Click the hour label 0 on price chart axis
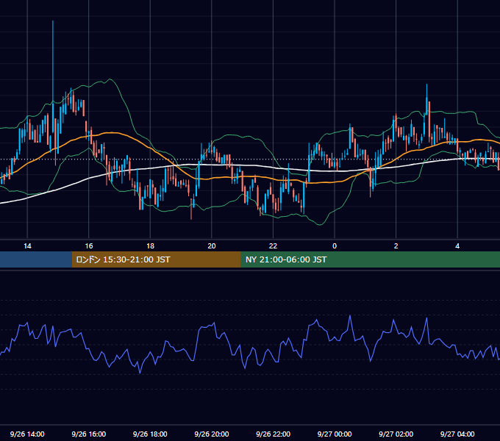The width and height of the screenshot is (500, 441). (335, 246)
